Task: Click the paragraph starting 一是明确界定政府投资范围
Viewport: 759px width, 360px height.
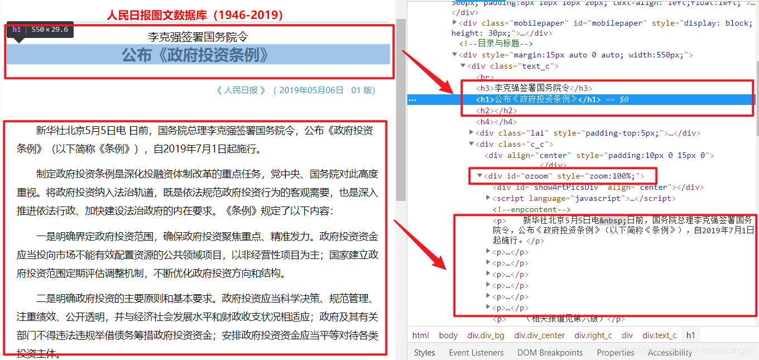Action: coord(198,255)
